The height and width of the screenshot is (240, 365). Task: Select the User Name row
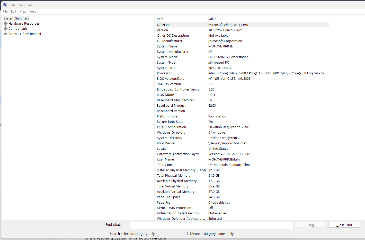point(242,159)
